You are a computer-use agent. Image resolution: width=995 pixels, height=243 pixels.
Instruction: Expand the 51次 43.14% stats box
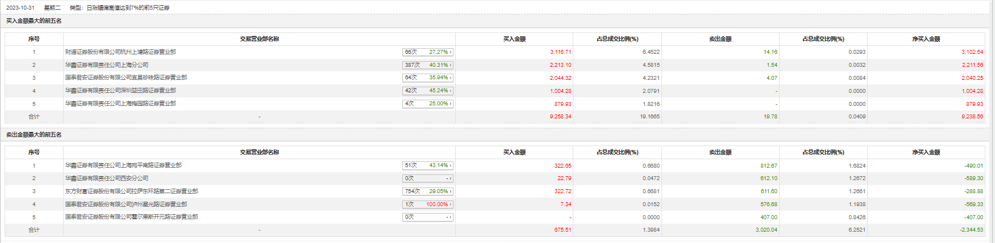pyautogui.click(x=427, y=165)
